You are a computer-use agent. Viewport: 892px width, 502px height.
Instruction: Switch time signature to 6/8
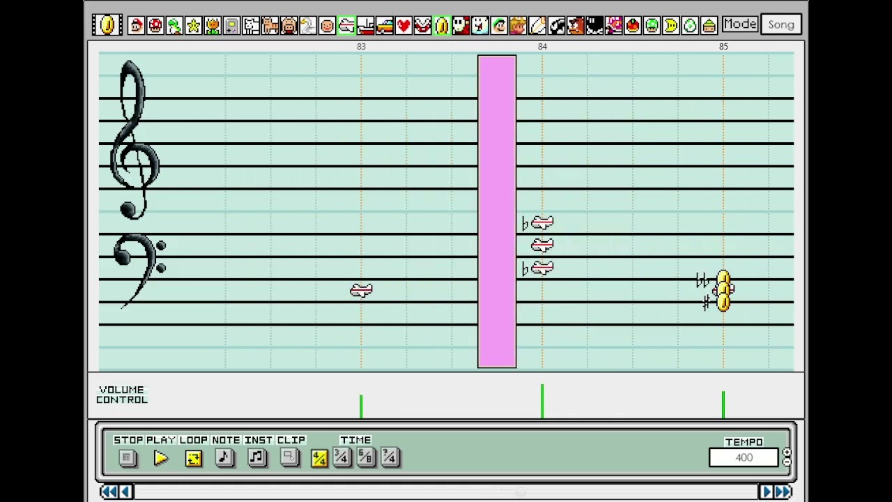[366, 457]
